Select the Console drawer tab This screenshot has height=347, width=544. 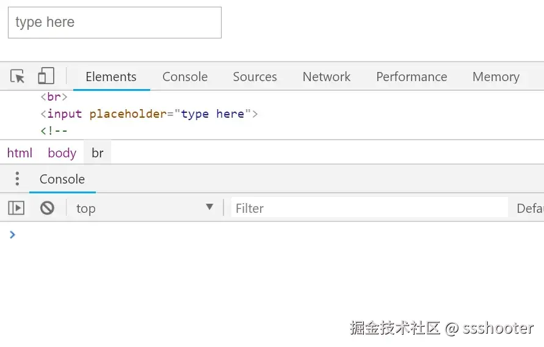coord(62,179)
